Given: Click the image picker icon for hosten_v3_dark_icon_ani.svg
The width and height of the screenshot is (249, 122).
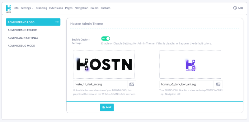Looking at the screenshot, I should click(x=218, y=84).
